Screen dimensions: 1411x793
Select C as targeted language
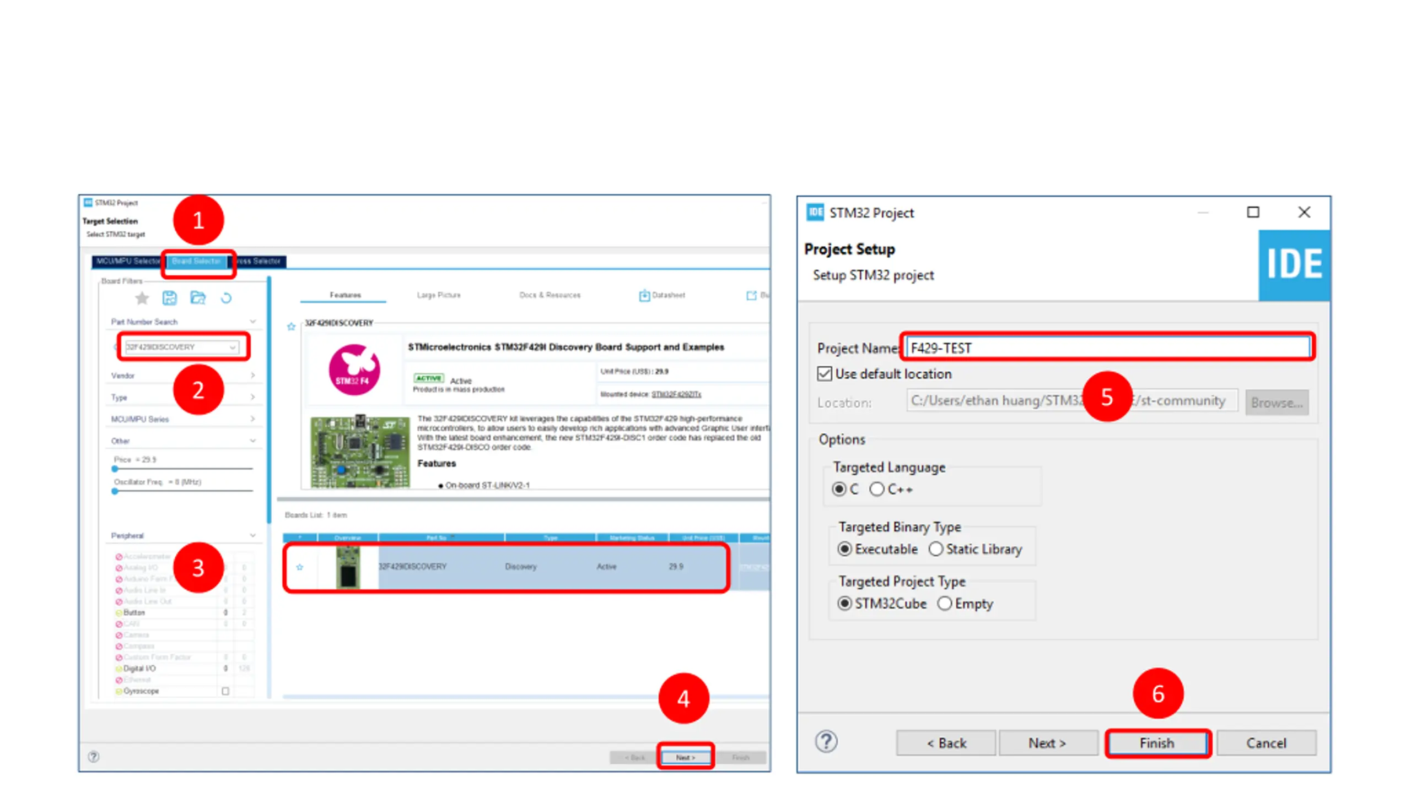[x=838, y=489]
